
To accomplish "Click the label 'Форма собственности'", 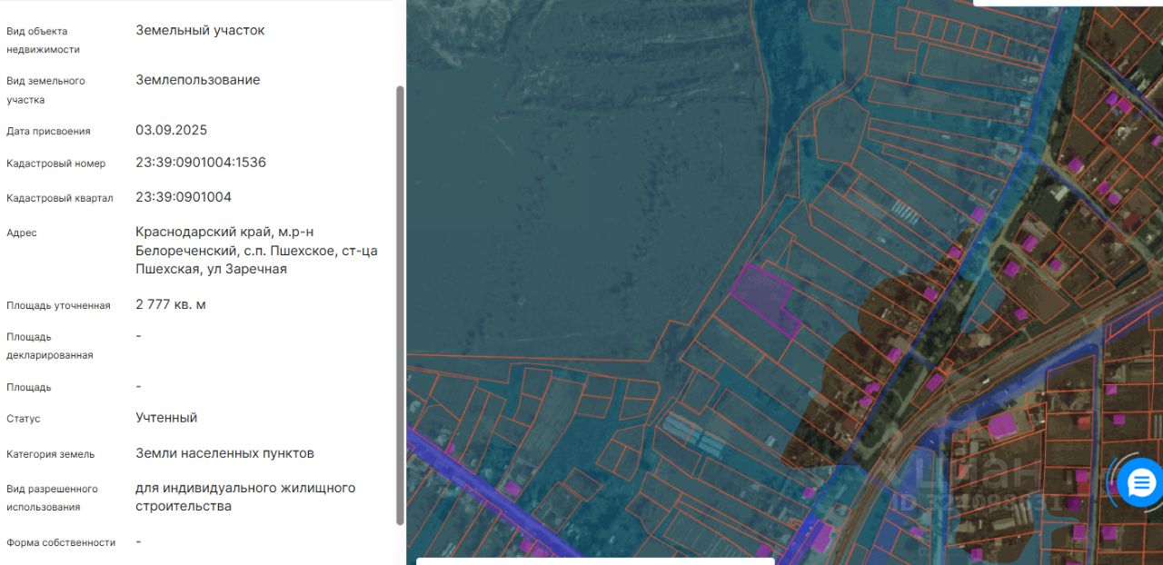I will [x=61, y=542].
